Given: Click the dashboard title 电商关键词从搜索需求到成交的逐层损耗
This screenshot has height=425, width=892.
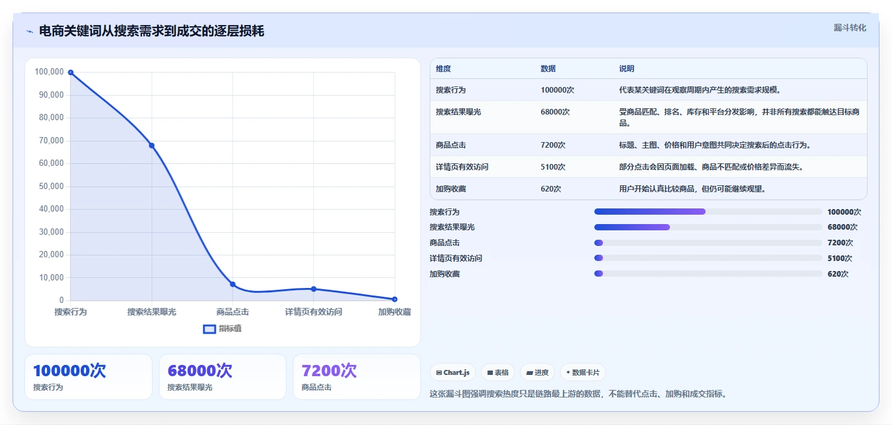Looking at the screenshot, I should point(151,31).
